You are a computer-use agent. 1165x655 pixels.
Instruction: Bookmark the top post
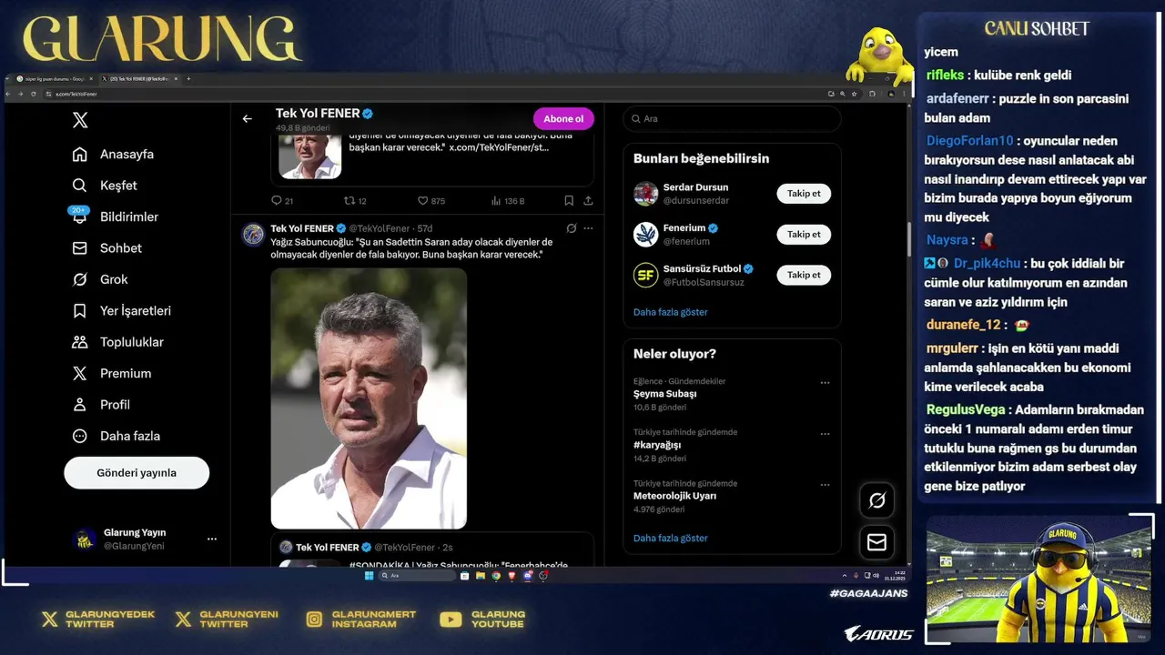(x=569, y=201)
